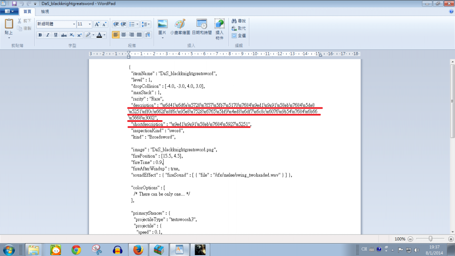Toggle italic formatting
Screen dimensions: 455x256
48,35
